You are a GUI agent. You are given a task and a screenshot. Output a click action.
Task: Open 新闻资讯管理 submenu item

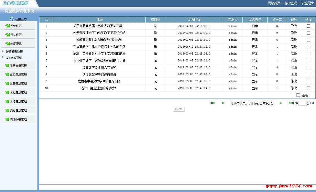(14, 52)
